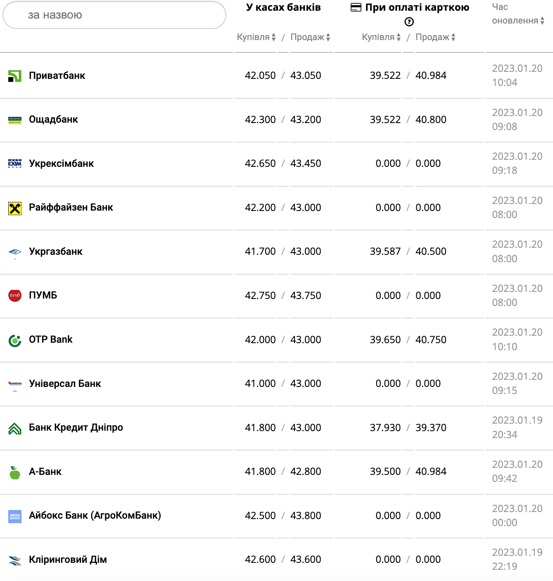
Task: Click the red ПУМБ logo icon
Action: coord(15,296)
